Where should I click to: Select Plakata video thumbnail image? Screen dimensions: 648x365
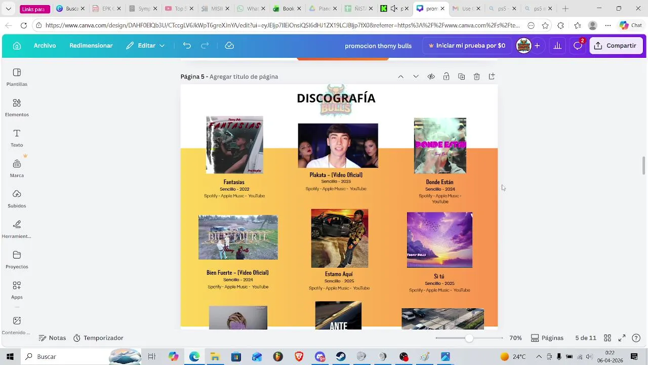click(x=338, y=145)
